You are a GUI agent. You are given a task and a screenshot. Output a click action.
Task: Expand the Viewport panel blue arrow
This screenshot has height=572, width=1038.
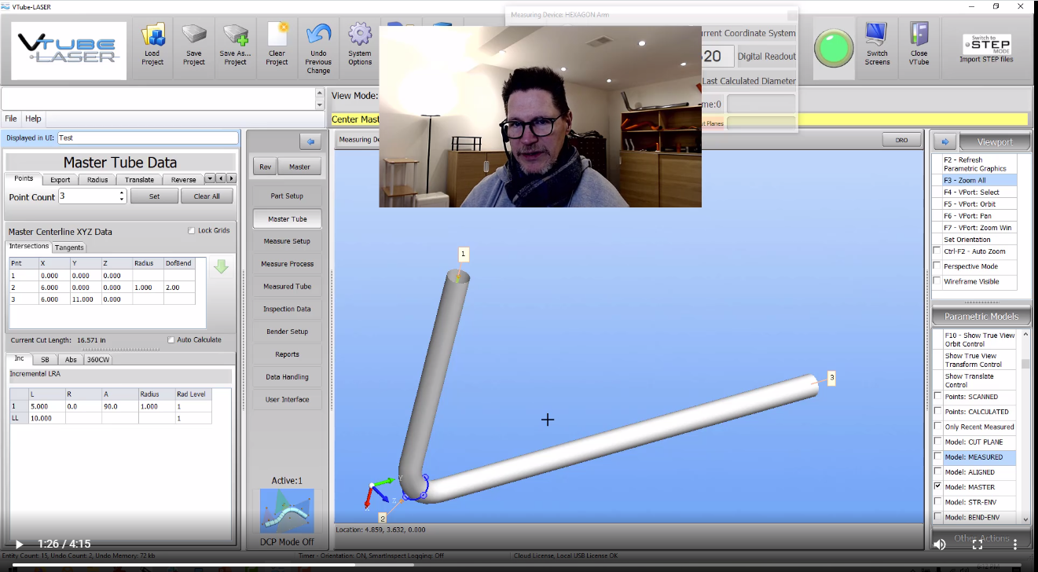pos(944,142)
